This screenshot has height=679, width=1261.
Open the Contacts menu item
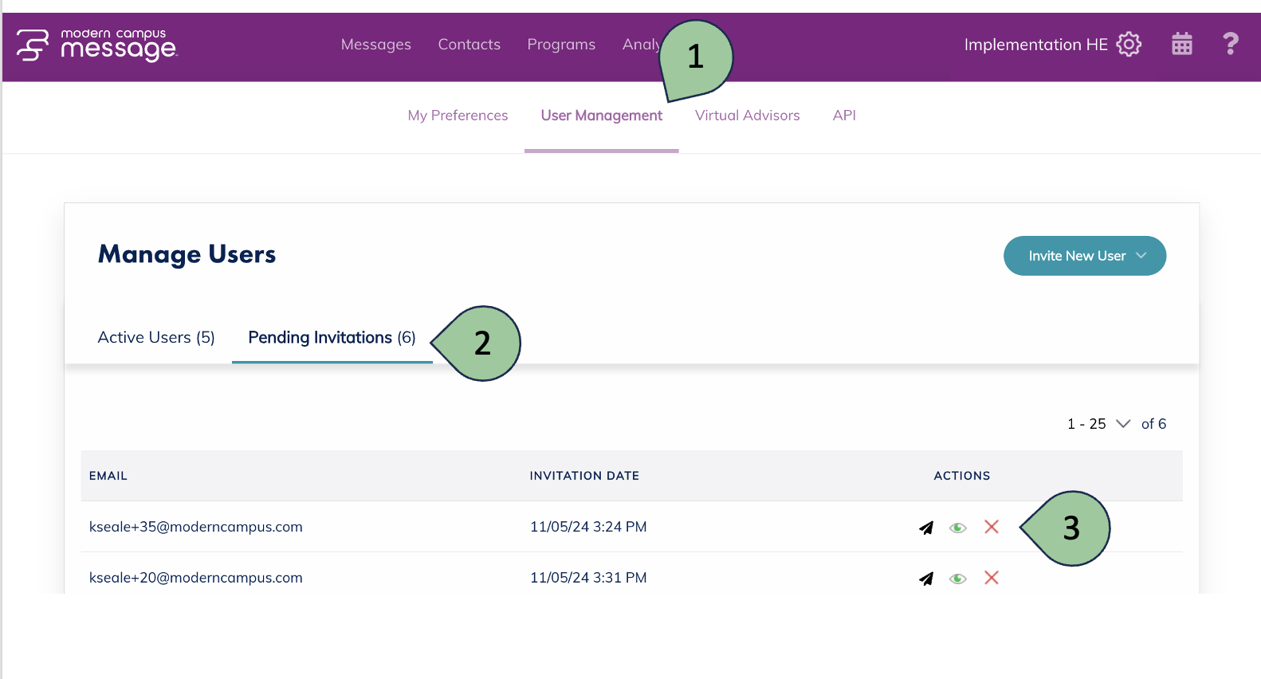(x=469, y=45)
